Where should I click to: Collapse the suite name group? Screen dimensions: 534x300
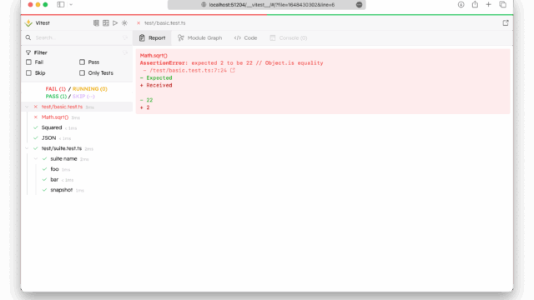coord(36,159)
